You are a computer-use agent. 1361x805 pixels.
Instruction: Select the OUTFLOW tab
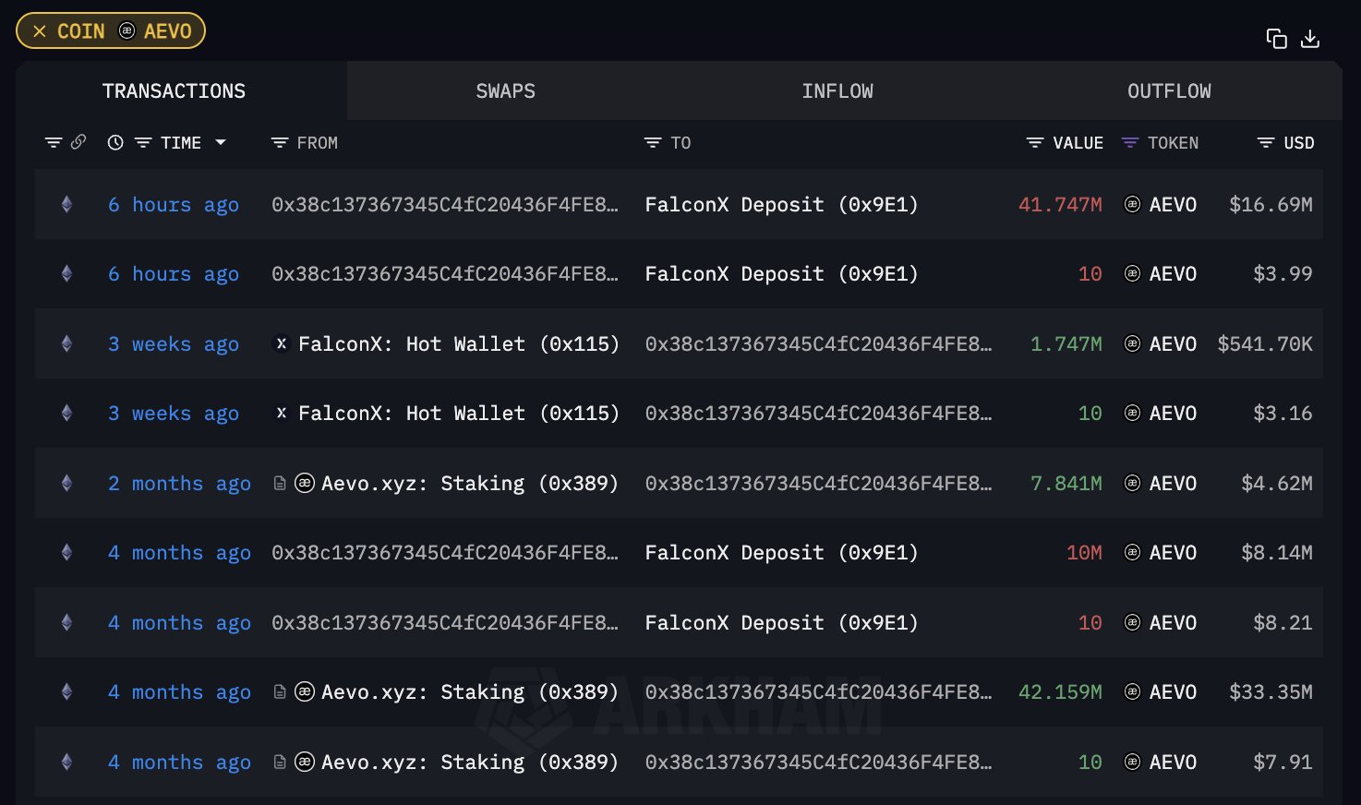click(x=1169, y=90)
